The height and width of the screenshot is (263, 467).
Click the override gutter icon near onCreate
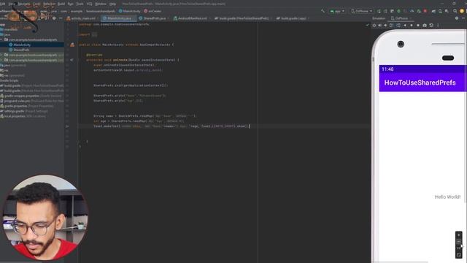point(72,60)
